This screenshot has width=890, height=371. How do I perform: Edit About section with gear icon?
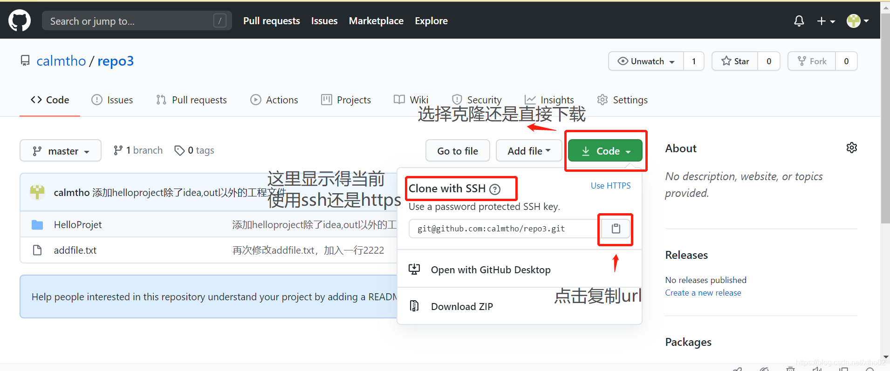tap(852, 148)
